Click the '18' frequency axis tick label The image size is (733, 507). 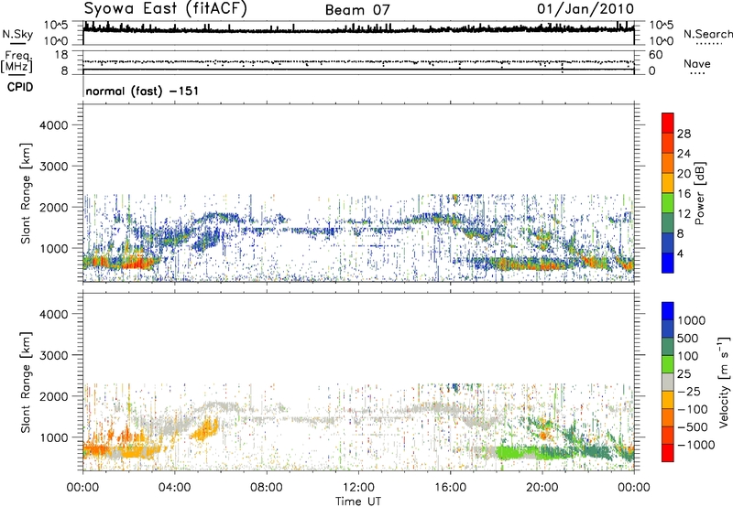pos(61,55)
